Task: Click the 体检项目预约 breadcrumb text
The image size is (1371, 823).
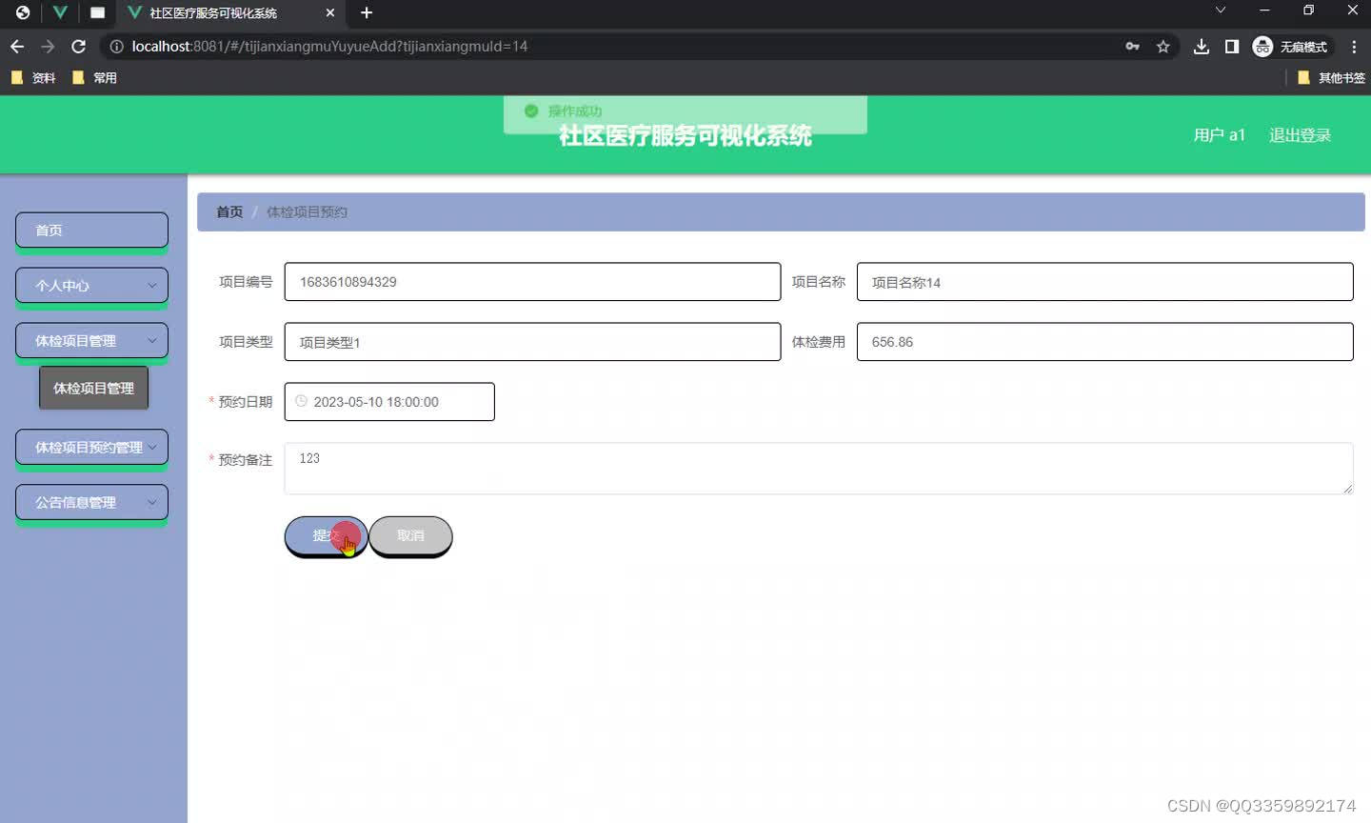Action: point(307,211)
